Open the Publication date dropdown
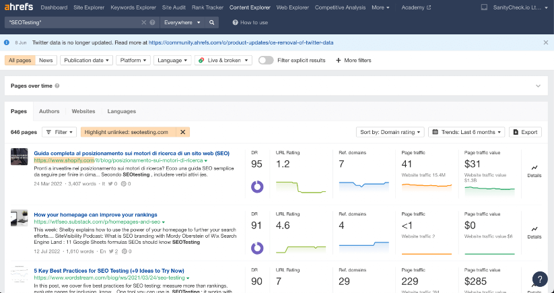 coord(86,60)
